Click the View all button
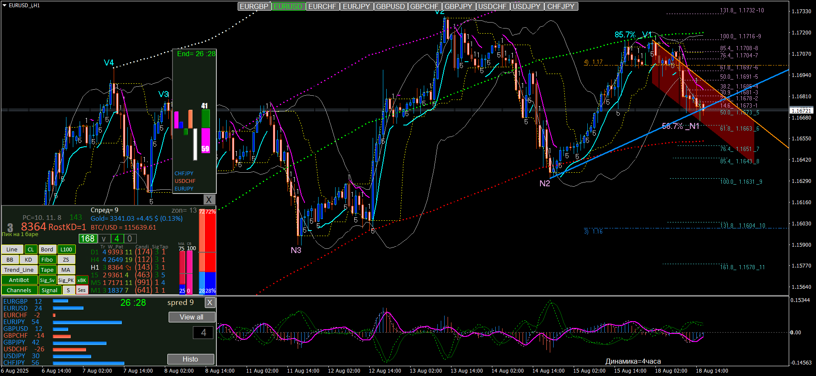The image size is (816, 376). (x=192, y=317)
